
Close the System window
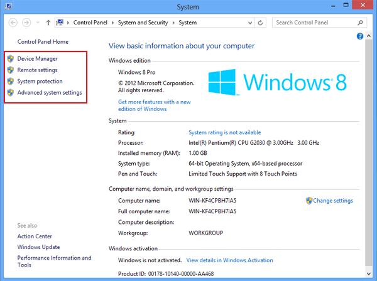pos(363,5)
